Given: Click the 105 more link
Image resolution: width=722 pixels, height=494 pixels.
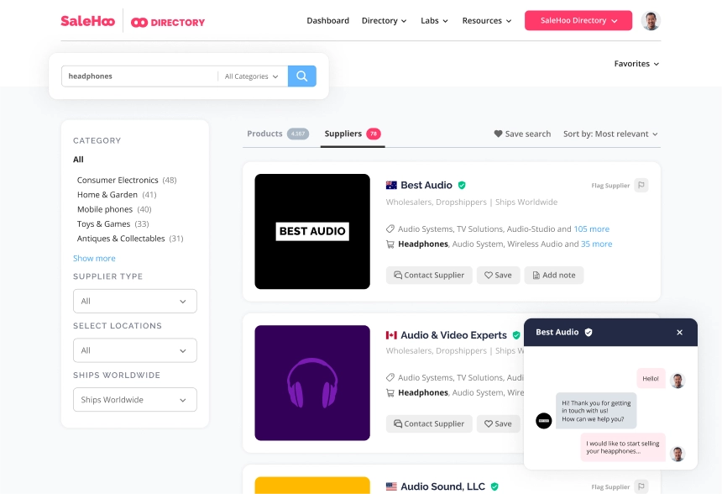Looking at the screenshot, I should 592,229.
